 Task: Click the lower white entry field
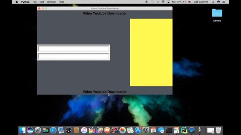click(73, 57)
